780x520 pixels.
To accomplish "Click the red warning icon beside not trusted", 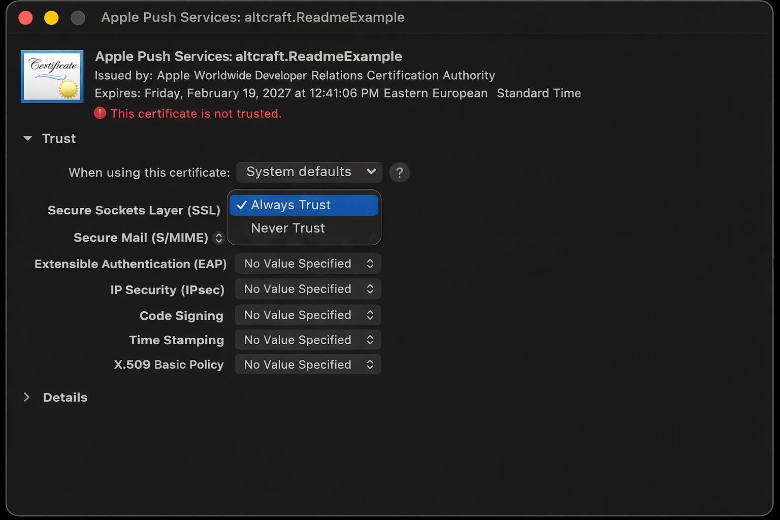I will pyautogui.click(x=100, y=113).
